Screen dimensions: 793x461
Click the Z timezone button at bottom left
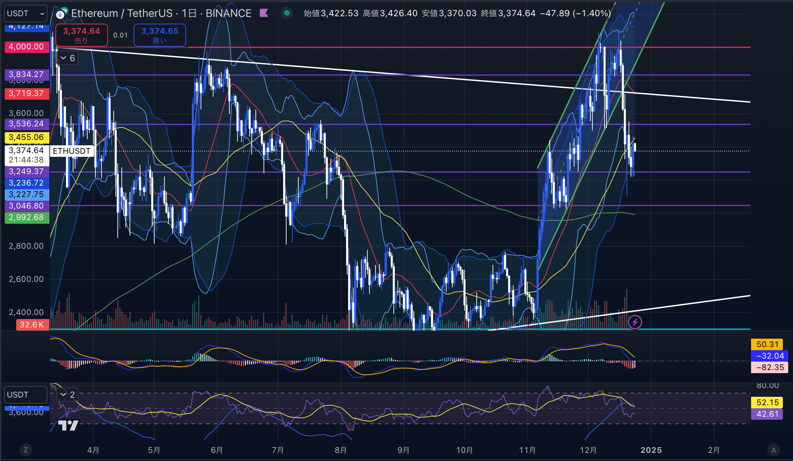coord(26,450)
